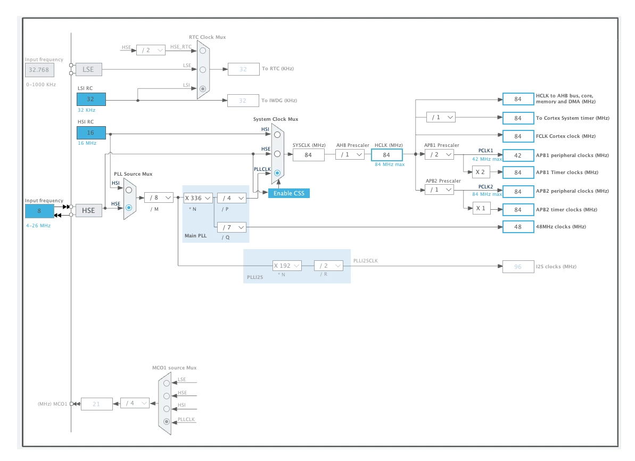Click the Enable CSS button
This screenshot has width=635, height=461.
(x=288, y=193)
